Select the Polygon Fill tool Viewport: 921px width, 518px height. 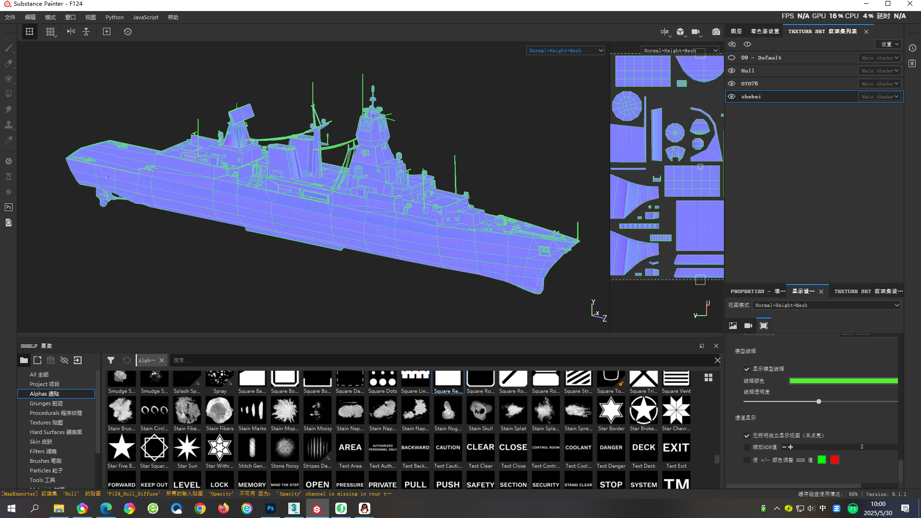9,94
